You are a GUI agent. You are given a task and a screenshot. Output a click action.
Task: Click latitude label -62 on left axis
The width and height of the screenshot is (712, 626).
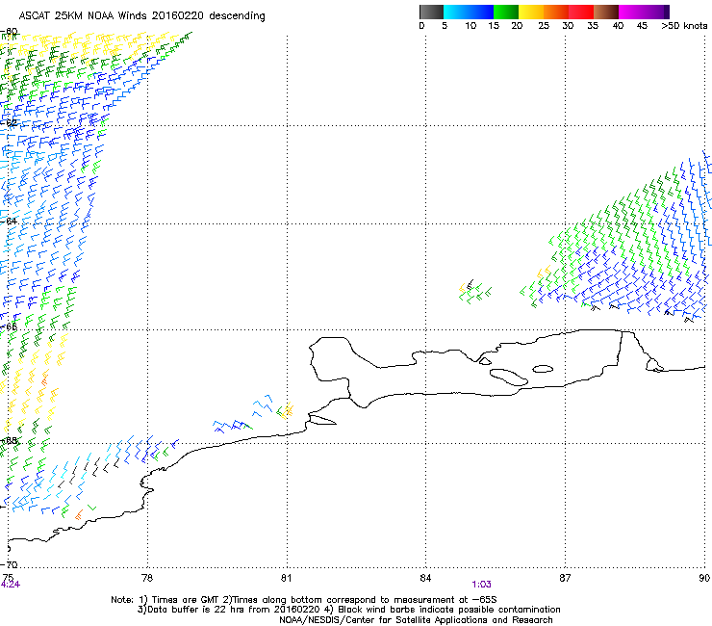(9, 122)
